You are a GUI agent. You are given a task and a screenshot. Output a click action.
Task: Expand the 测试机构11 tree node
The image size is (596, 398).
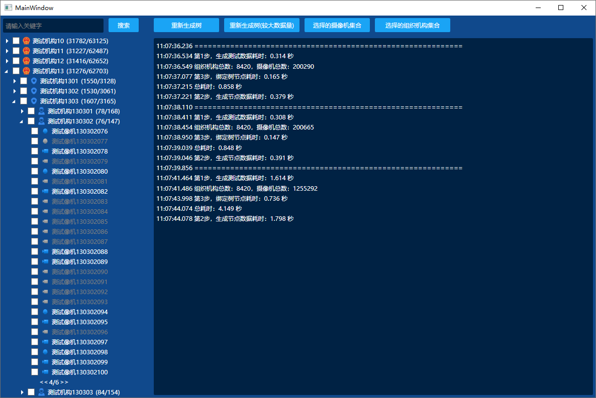coord(7,51)
